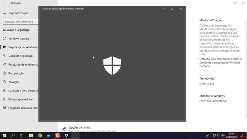Image resolution: width=247 pixels, height=139 pixels.
Task: Click the battery icon in system tray
Action: pos(219,136)
